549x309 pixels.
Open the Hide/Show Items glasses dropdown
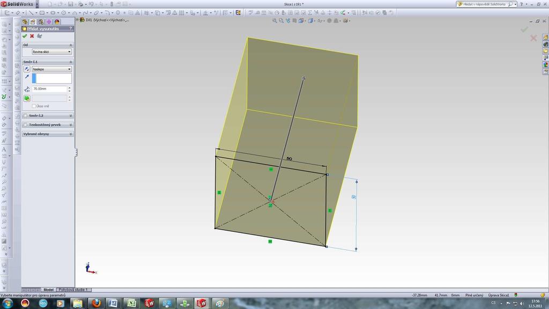pos(321,21)
